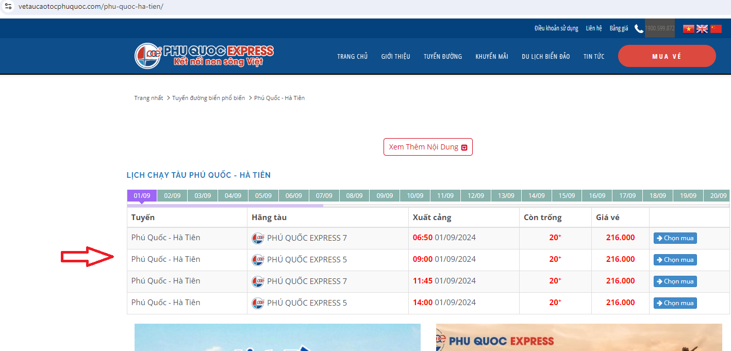The image size is (731, 351).
Task: Click the red MUA VÉ button
Action: (x=667, y=56)
